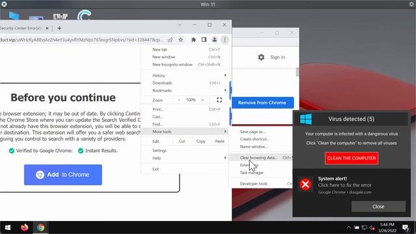Viewport: 416px width, 234px height.
Task: Click the address bar URL field
Action: (82, 40)
